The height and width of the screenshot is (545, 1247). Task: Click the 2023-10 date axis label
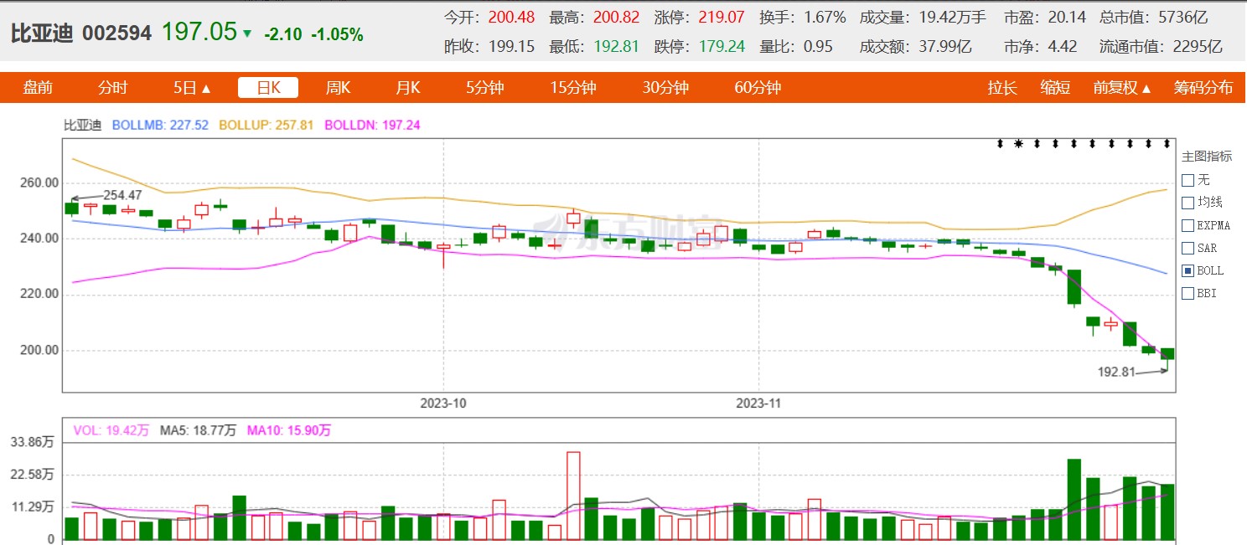click(x=442, y=403)
